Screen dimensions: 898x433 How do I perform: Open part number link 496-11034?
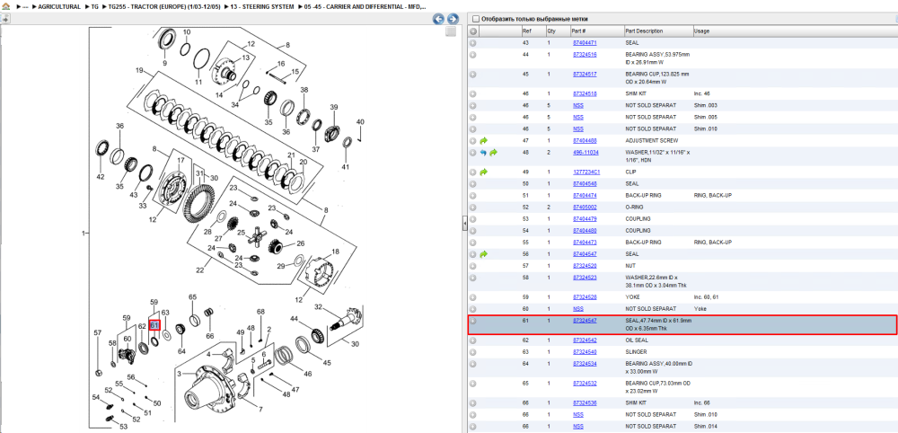coord(585,153)
